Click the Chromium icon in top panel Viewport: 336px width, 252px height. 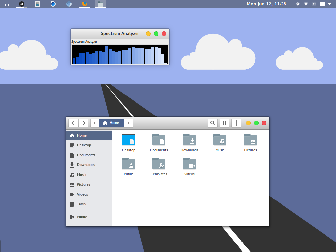(x=69, y=4)
